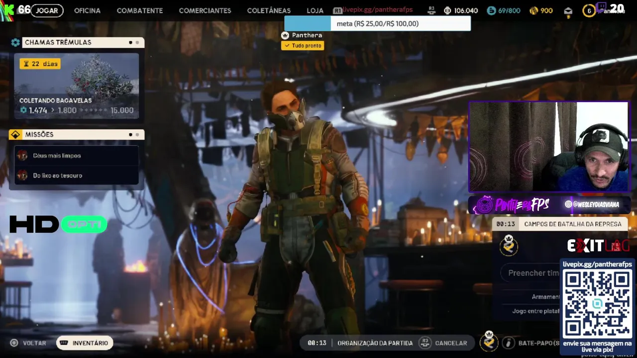Click the blue 69/800 currency icon

click(491, 10)
